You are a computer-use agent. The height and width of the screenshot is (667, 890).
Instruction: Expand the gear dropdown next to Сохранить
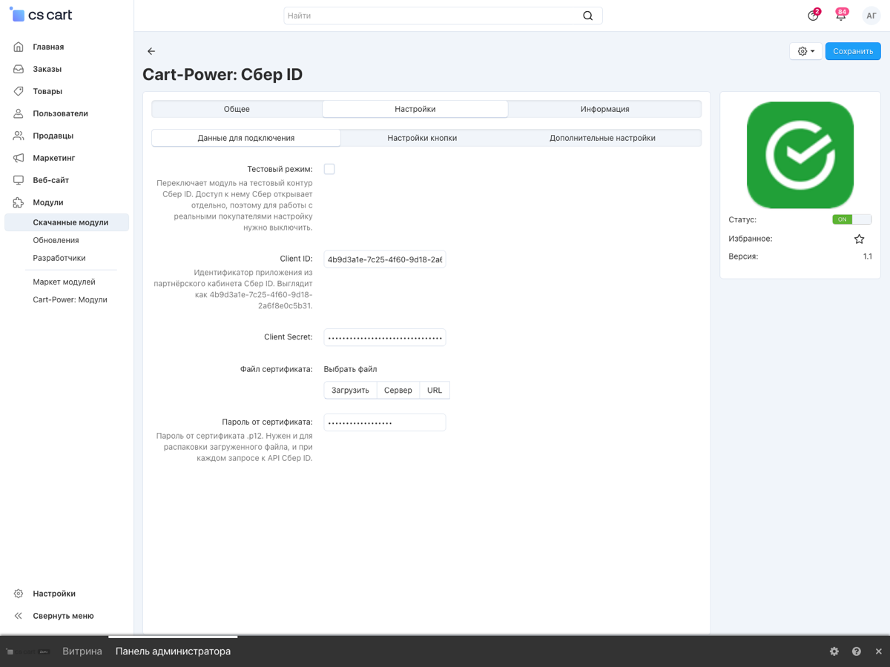pyautogui.click(x=806, y=51)
